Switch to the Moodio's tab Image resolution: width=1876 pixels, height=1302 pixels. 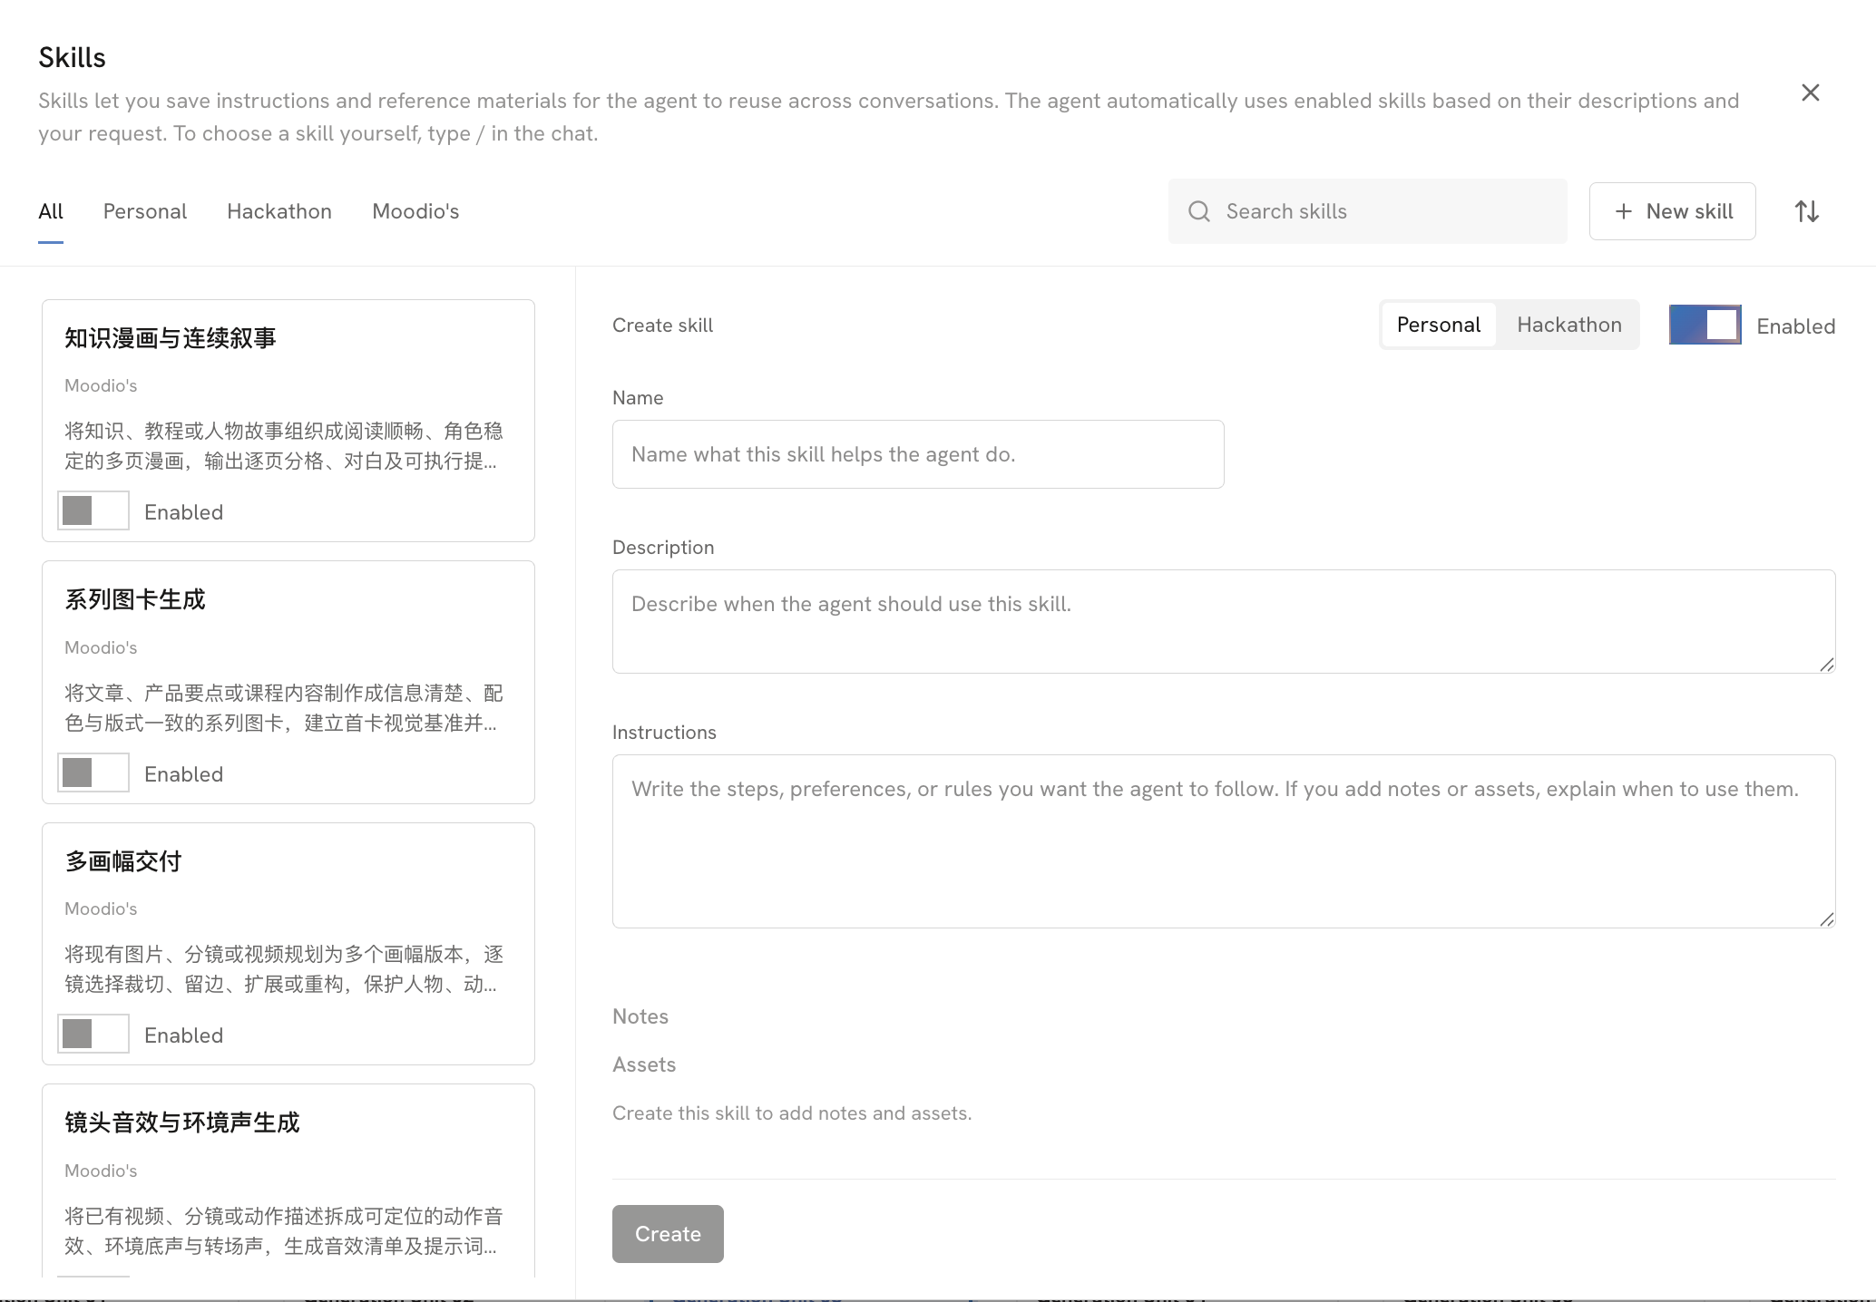pyautogui.click(x=415, y=211)
